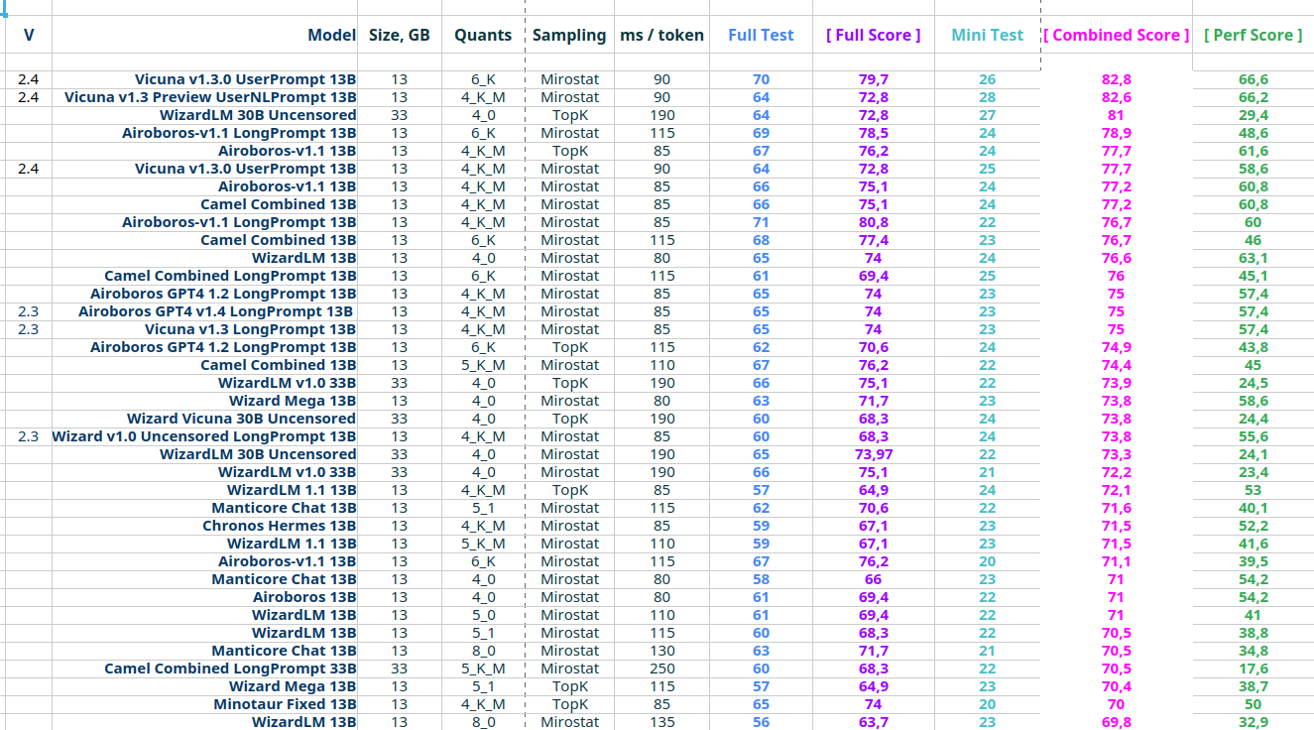This screenshot has width=1314, height=730.
Task: Select the perf score cell "55,6"
Action: 1254,436
